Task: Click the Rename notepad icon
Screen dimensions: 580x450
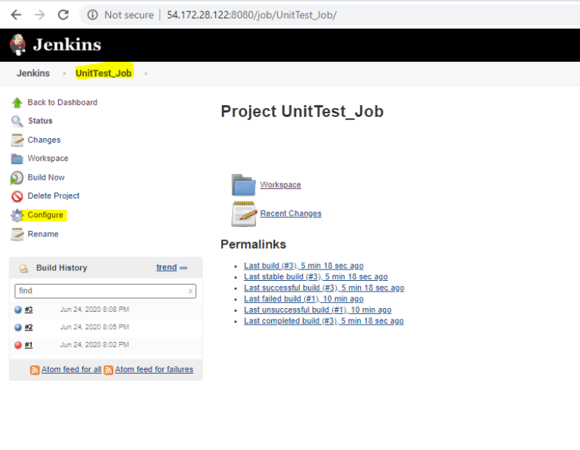Action: tap(17, 234)
